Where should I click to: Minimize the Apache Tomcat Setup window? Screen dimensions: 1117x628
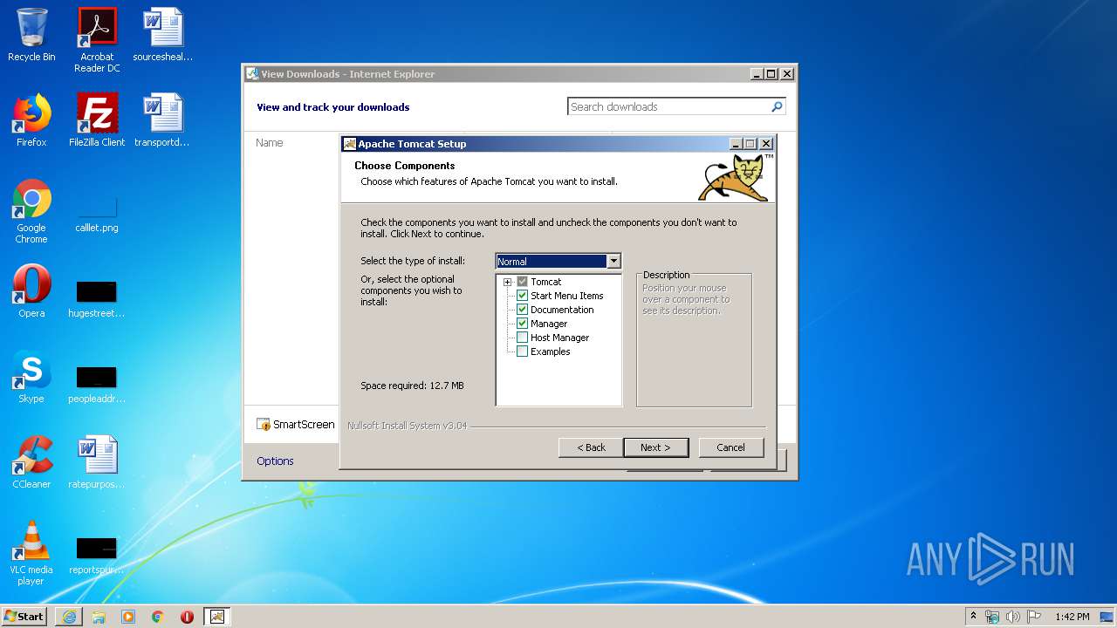[x=736, y=144]
